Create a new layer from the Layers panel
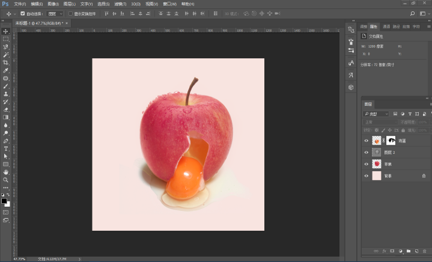The width and height of the screenshot is (432, 262). click(416, 251)
